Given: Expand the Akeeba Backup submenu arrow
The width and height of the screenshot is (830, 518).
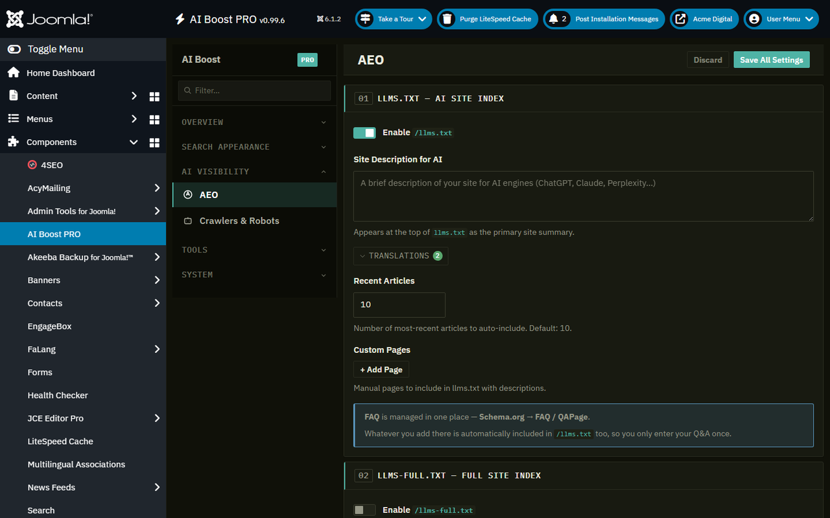Looking at the screenshot, I should coord(157,257).
